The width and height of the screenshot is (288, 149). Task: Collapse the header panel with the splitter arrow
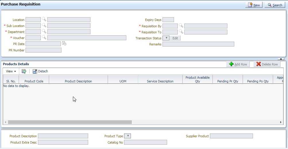281,59
